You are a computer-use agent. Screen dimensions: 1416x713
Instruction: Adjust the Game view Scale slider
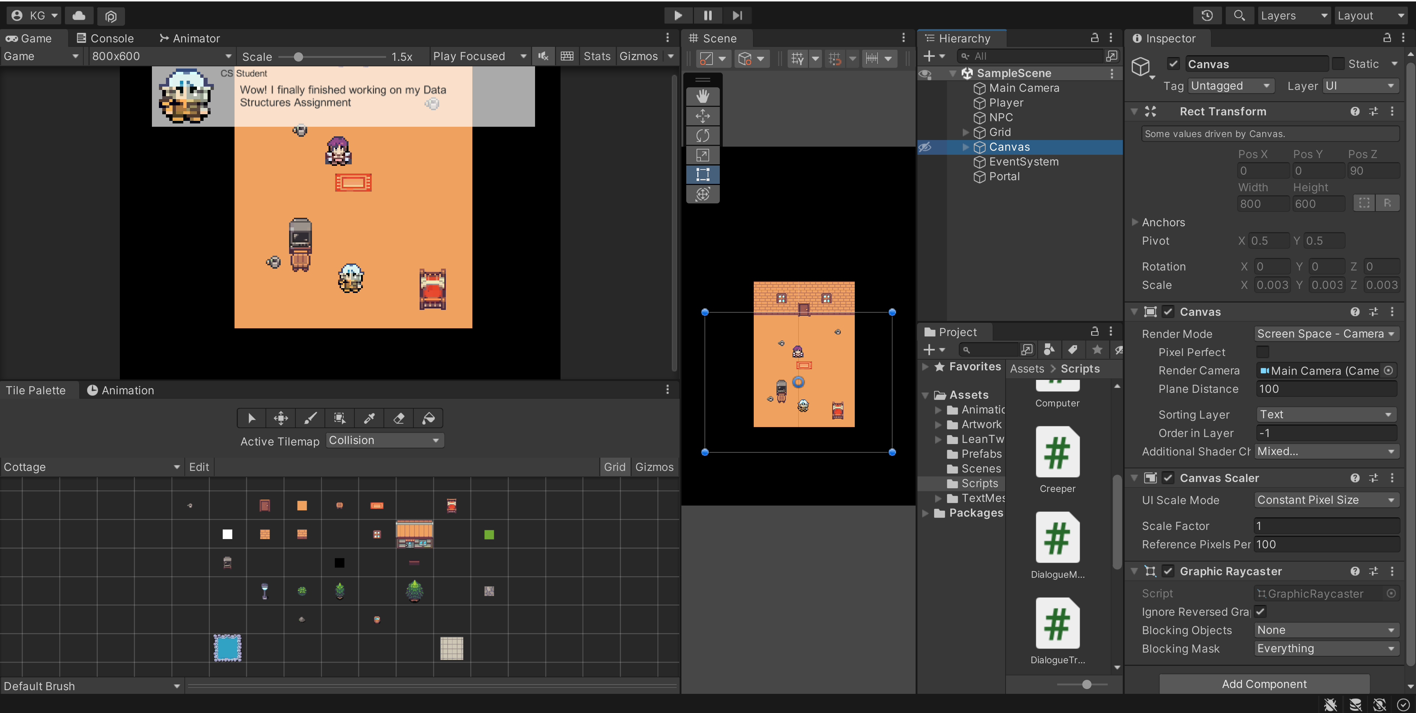[298, 57]
